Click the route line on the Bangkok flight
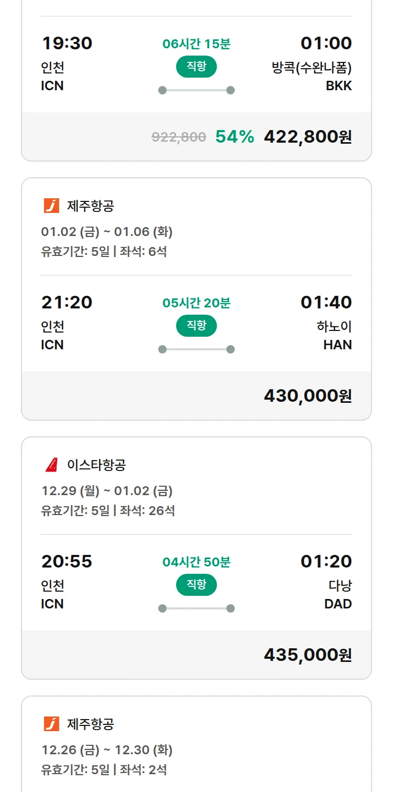Viewport: 393px width, 792px height. click(x=196, y=90)
